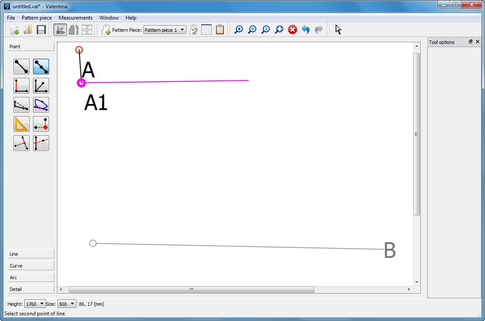This screenshot has height=321, width=485.
Task: Select the point along line tool
Action: pos(41,67)
